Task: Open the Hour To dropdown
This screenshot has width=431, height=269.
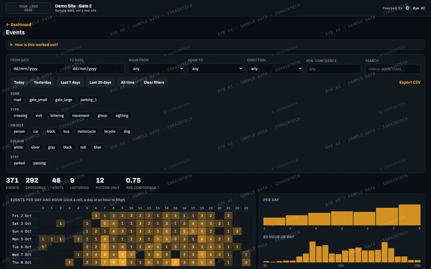Action: (x=215, y=69)
